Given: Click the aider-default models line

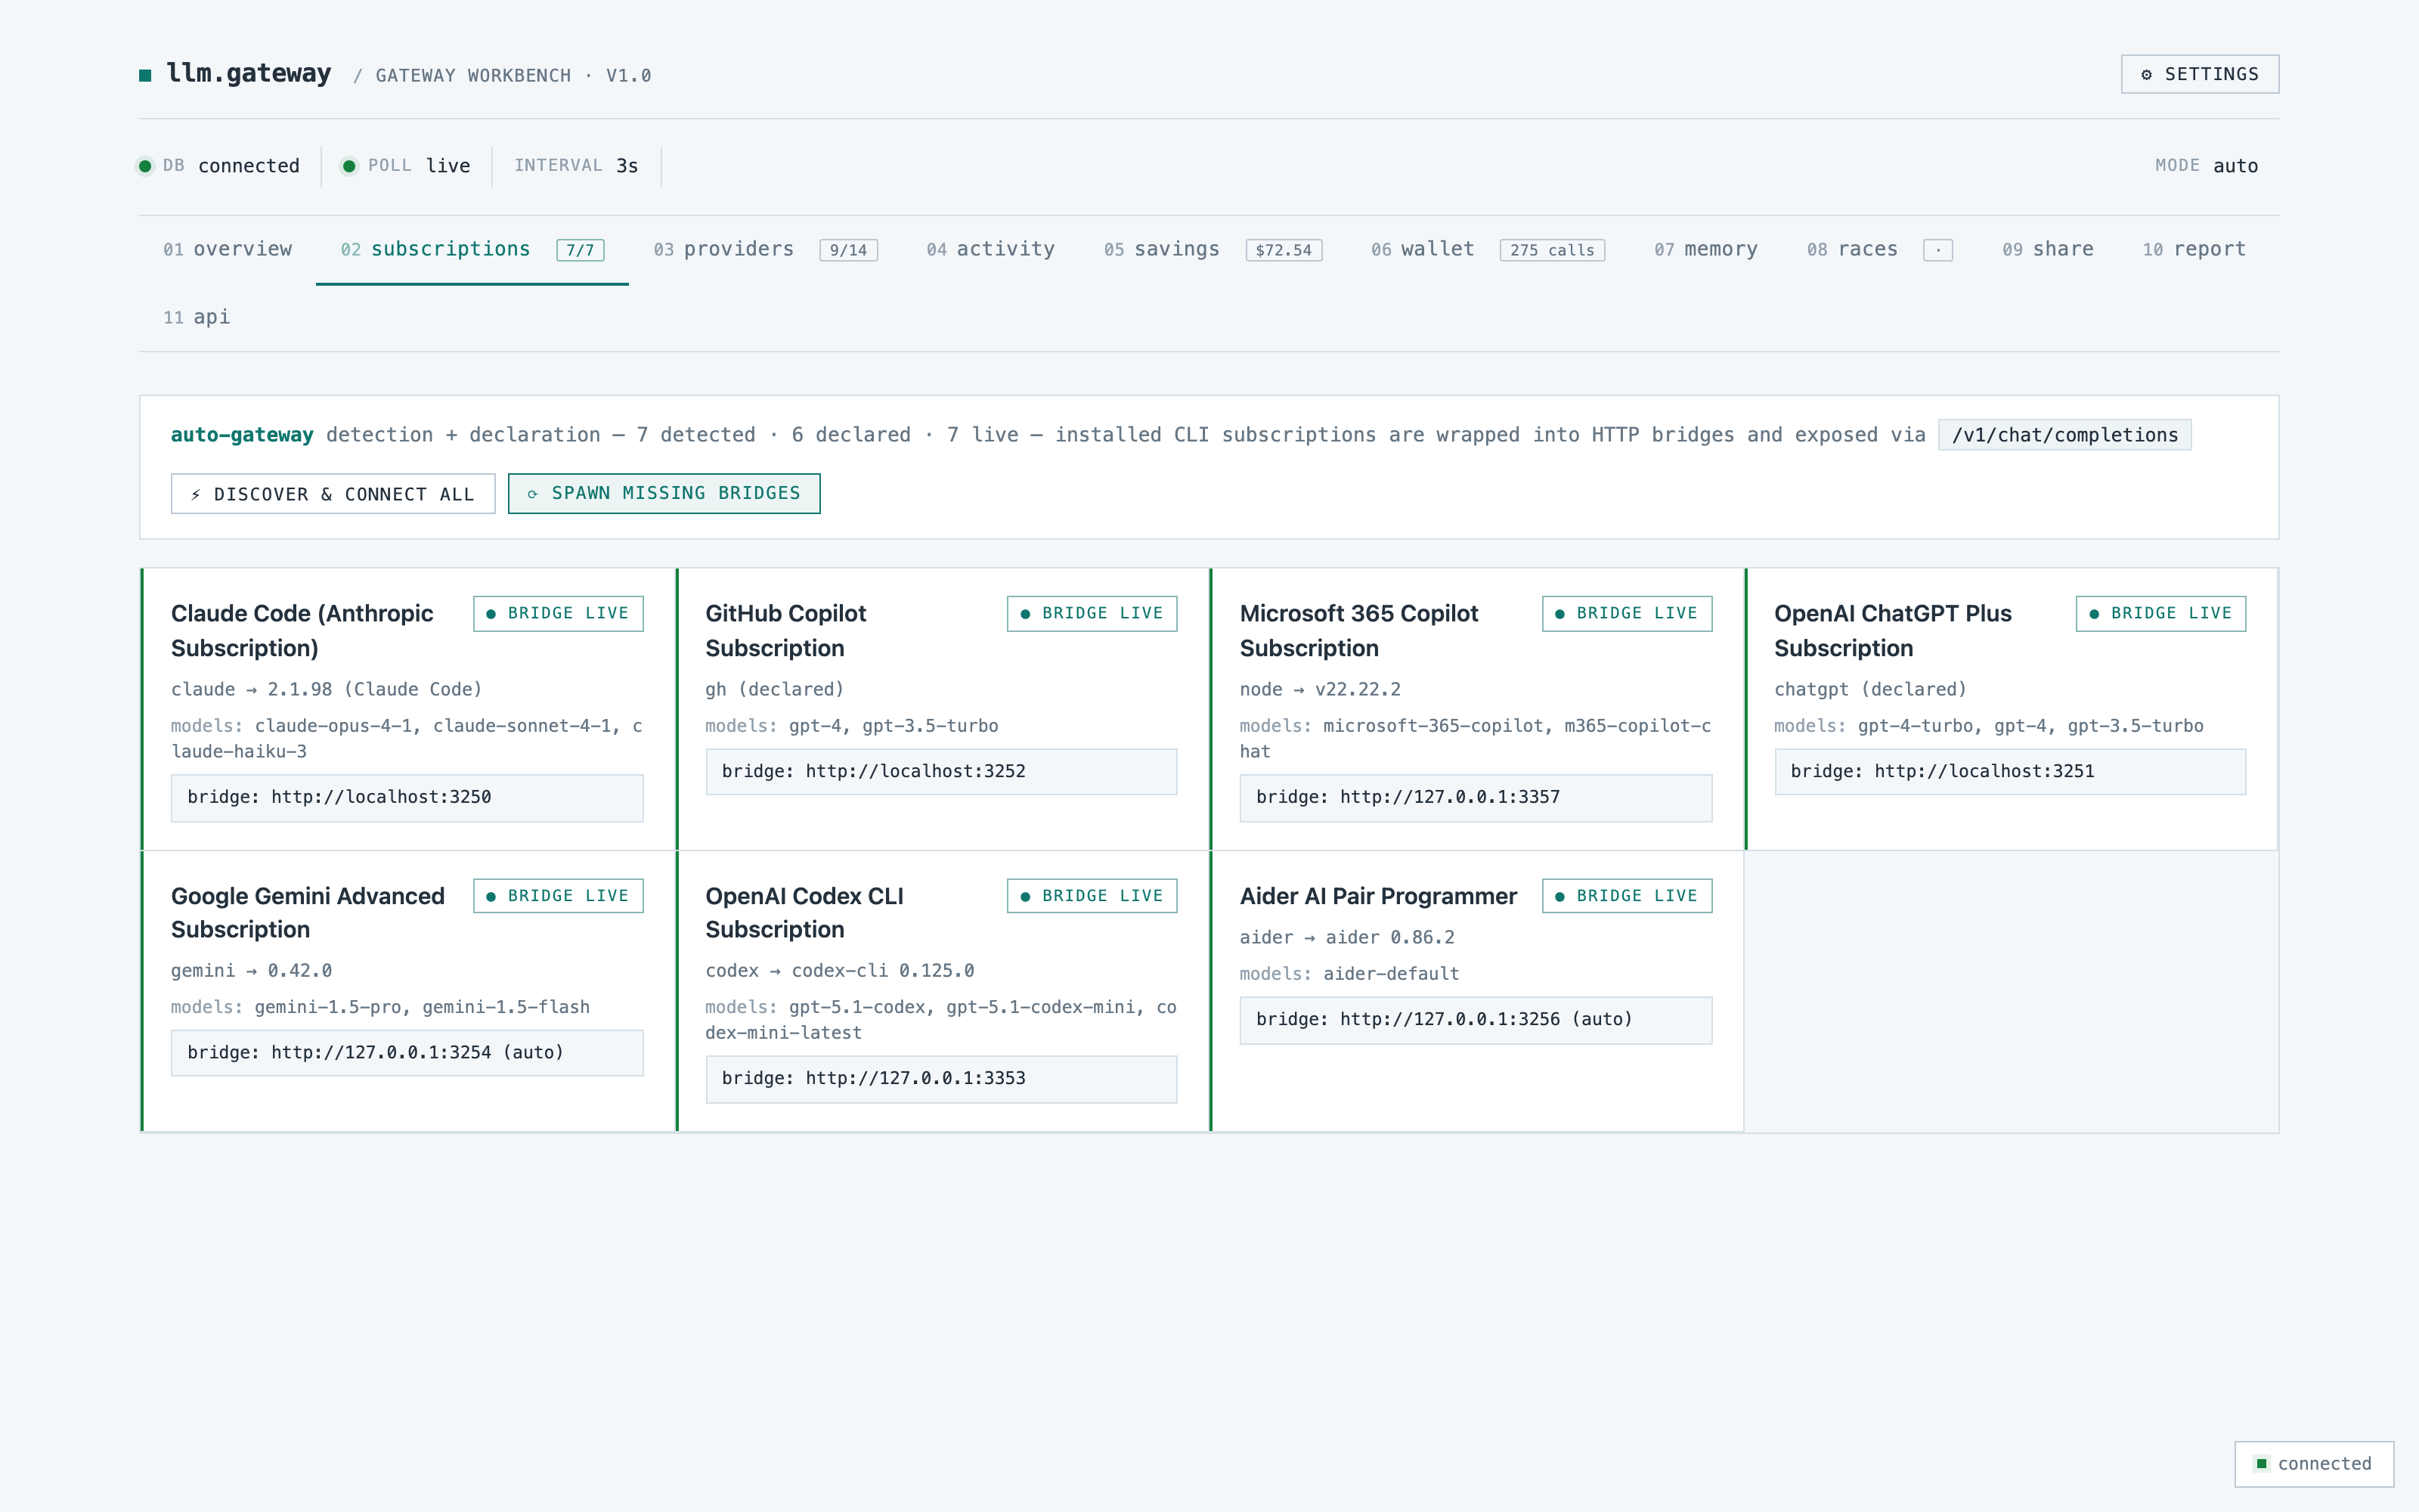Looking at the screenshot, I should (1349, 974).
